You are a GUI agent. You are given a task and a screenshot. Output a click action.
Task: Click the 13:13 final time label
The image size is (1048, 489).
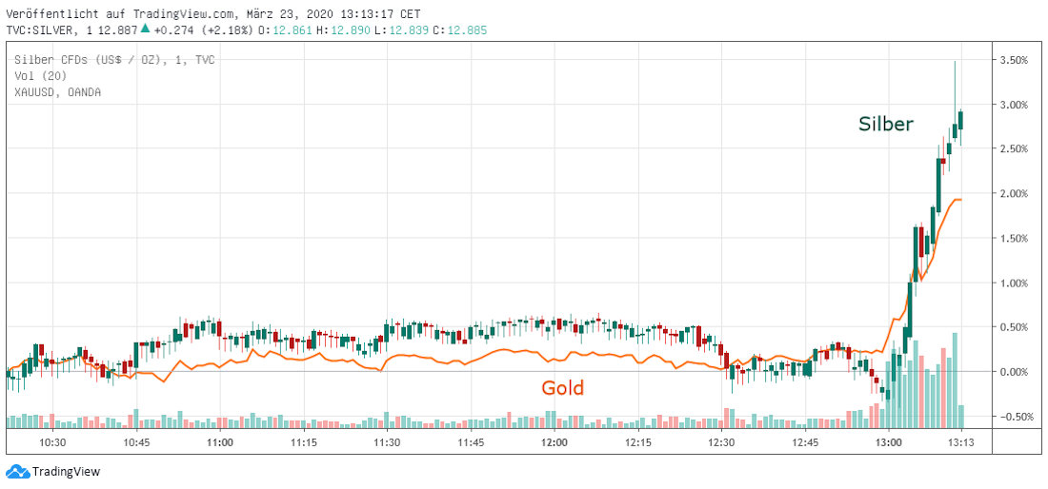[x=960, y=442]
